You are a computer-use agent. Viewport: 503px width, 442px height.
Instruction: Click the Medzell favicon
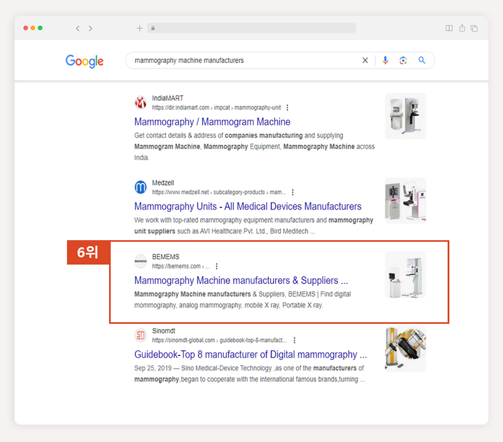click(x=141, y=187)
